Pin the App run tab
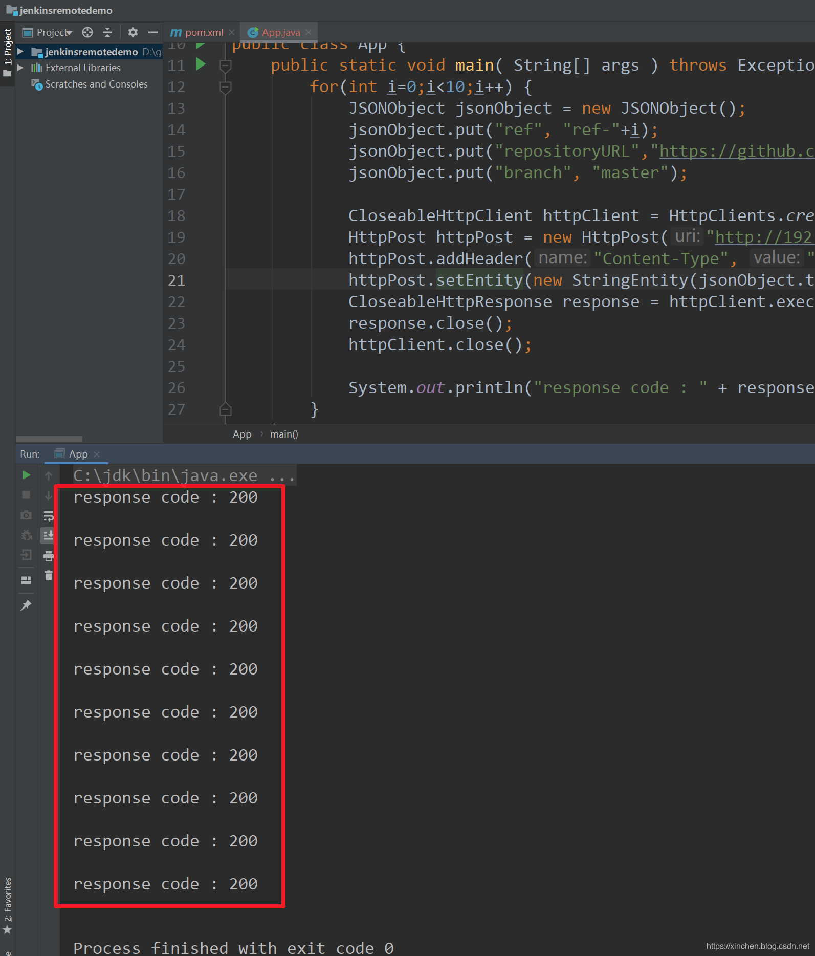The width and height of the screenshot is (815, 956). click(x=26, y=605)
